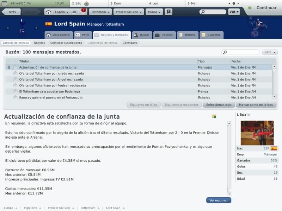Click the Spanish flag next to Lord Spain
282x211 pixels.
(49, 24)
